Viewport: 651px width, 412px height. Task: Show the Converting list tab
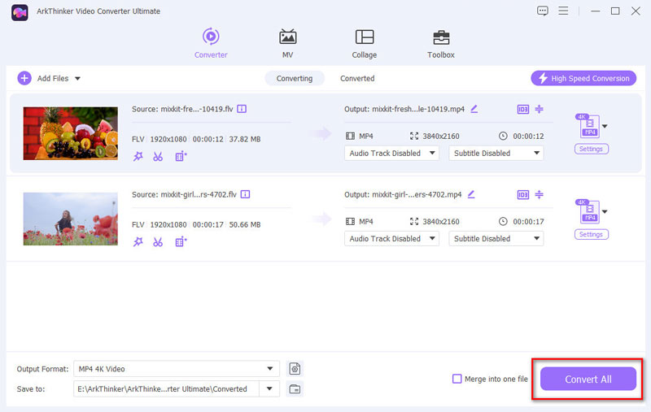(295, 78)
